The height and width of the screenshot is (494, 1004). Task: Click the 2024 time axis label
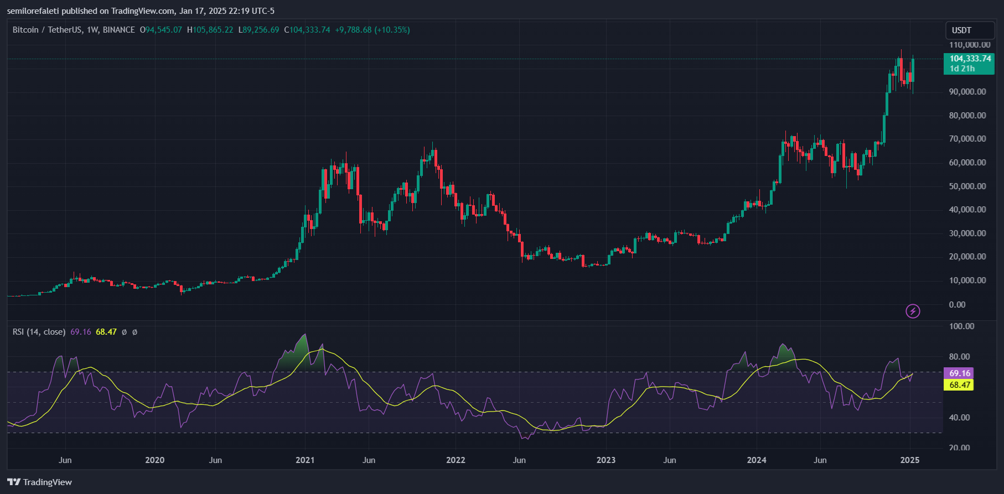757,460
